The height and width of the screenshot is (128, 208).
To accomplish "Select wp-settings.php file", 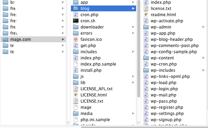I will (x=167, y=114).
